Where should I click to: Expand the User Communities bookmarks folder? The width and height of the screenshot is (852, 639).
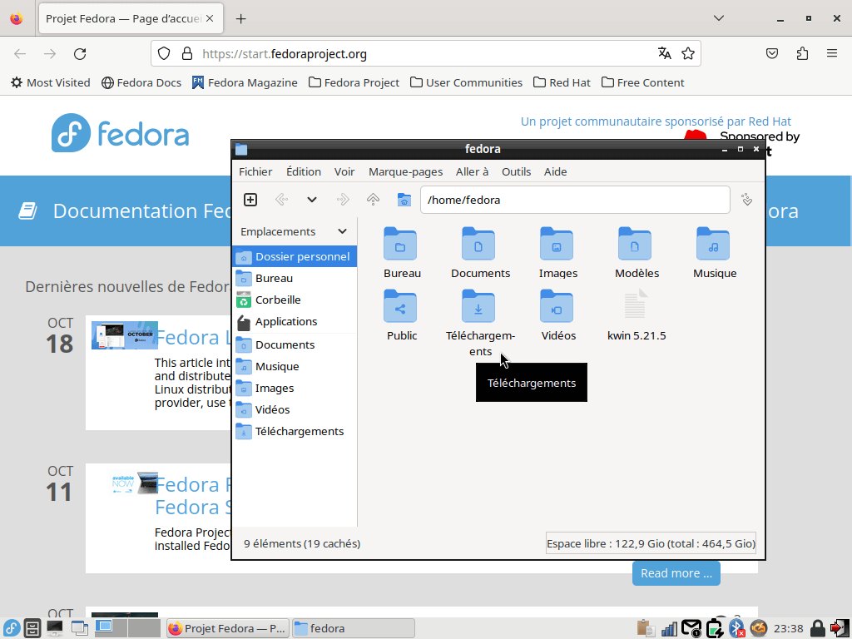pos(466,82)
